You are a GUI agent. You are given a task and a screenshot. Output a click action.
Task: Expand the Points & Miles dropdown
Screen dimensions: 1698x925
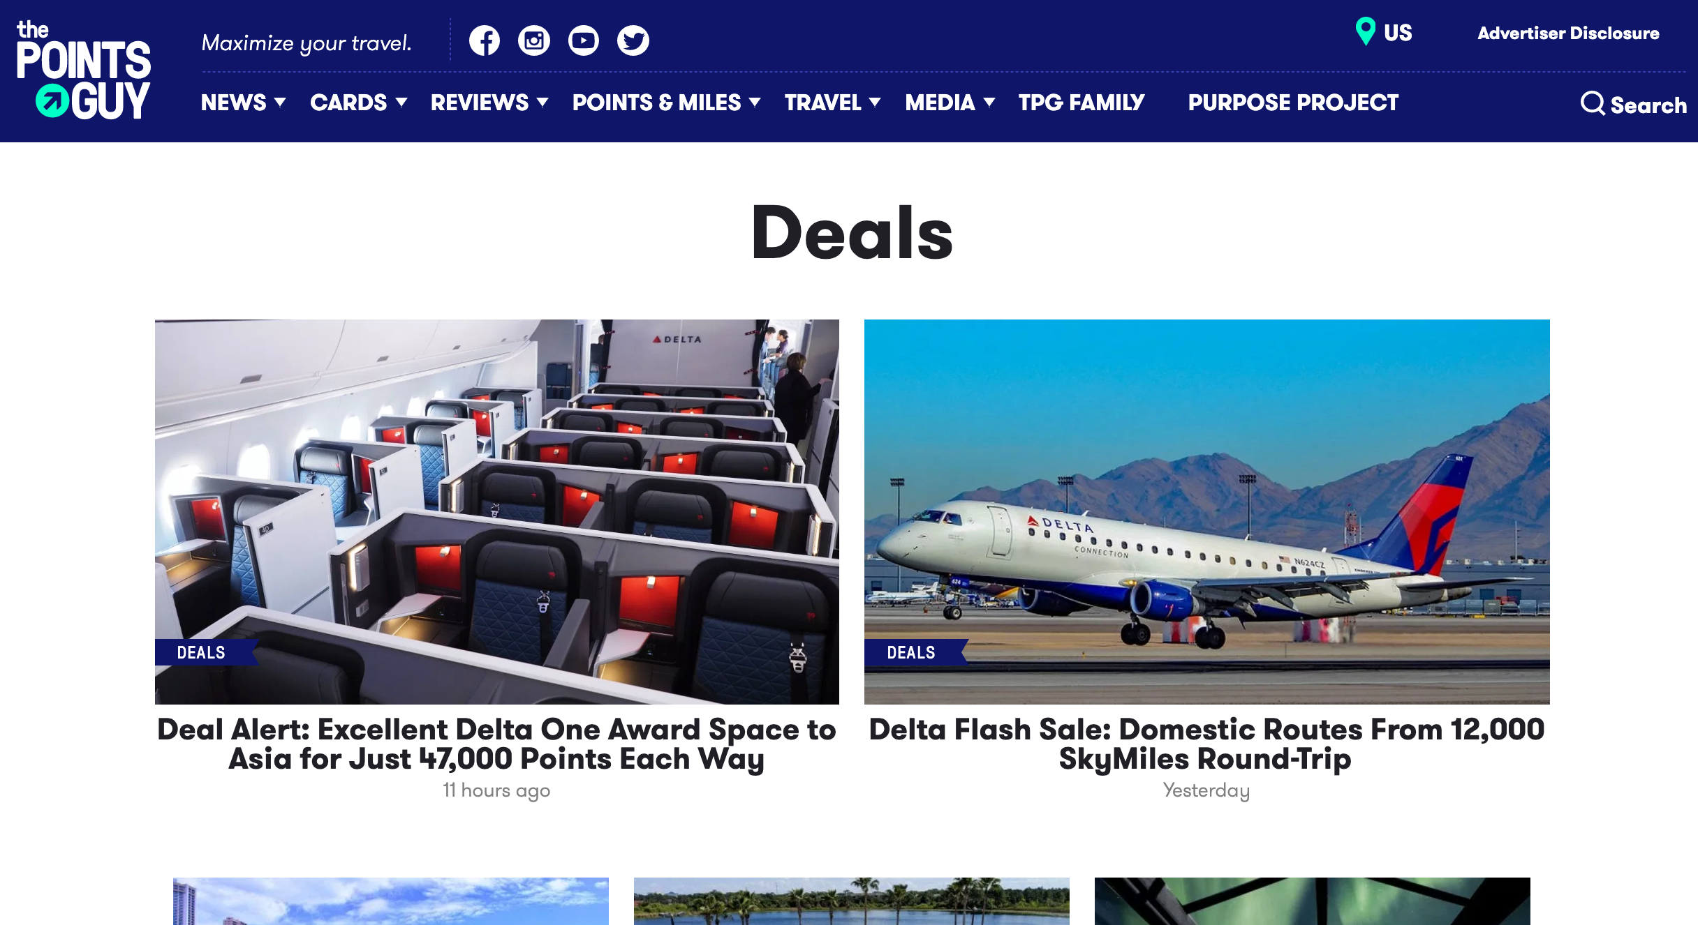[667, 103]
